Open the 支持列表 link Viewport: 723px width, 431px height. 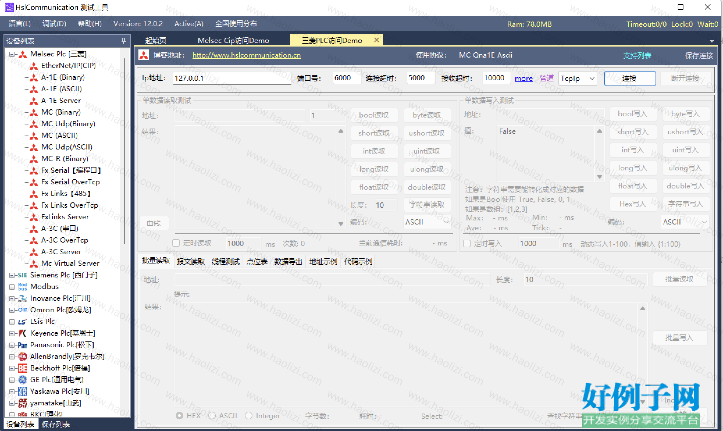(x=637, y=56)
